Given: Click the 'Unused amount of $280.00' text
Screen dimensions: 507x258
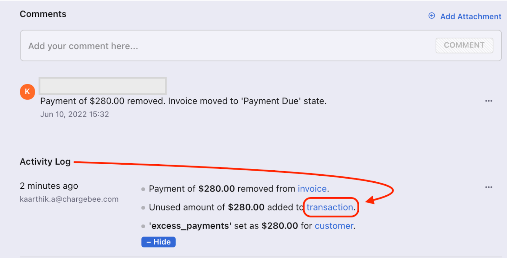Looking at the screenshot, I should (x=207, y=207).
